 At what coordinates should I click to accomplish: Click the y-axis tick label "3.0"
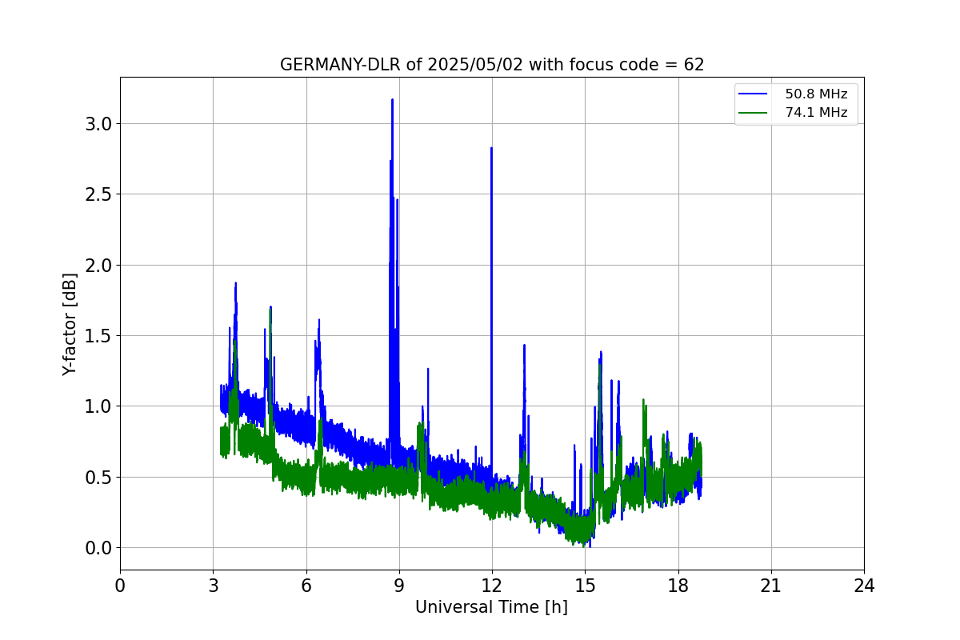(x=99, y=124)
